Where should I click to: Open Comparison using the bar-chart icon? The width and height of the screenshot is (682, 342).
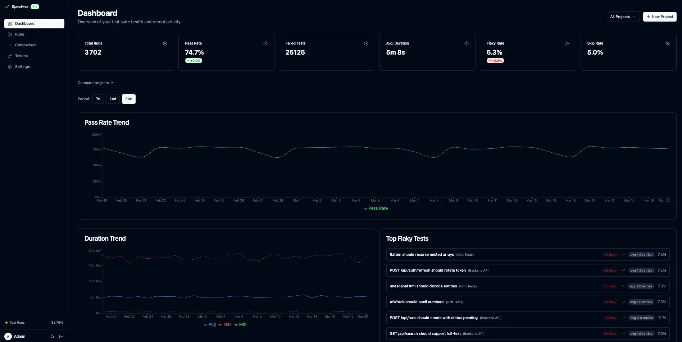click(x=10, y=45)
